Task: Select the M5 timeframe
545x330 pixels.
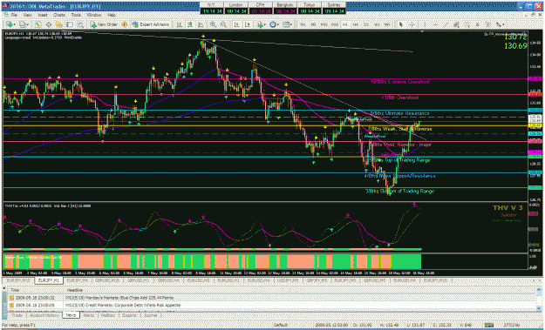Action: coord(313,24)
